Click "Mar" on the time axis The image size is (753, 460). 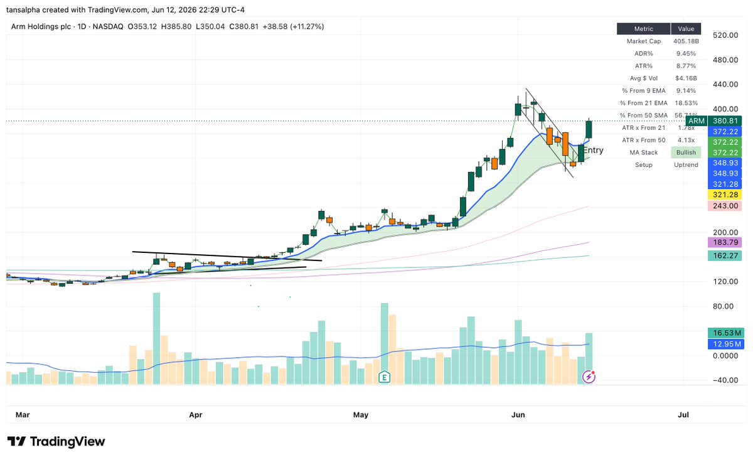pos(23,415)
